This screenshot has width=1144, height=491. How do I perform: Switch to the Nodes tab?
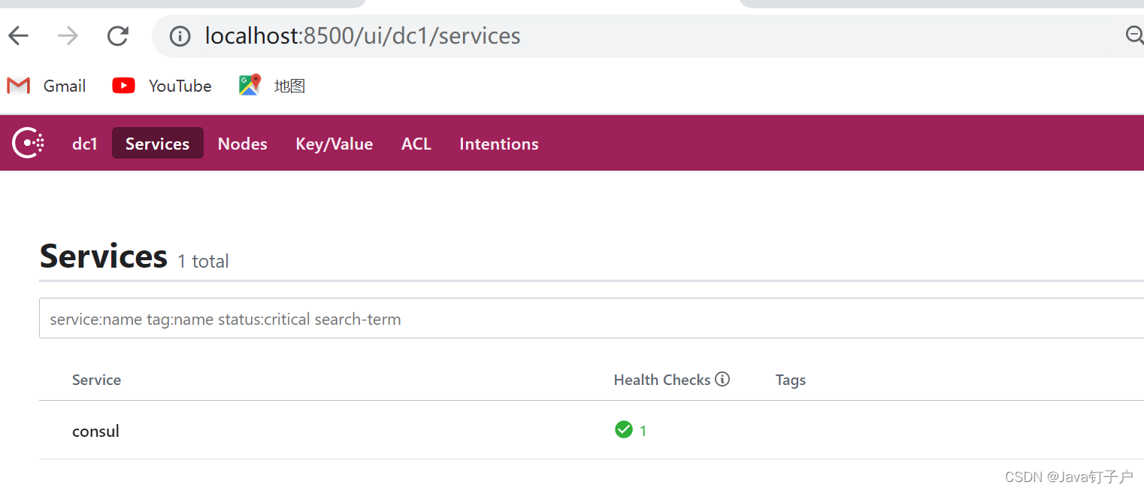(x=242, y=143)
